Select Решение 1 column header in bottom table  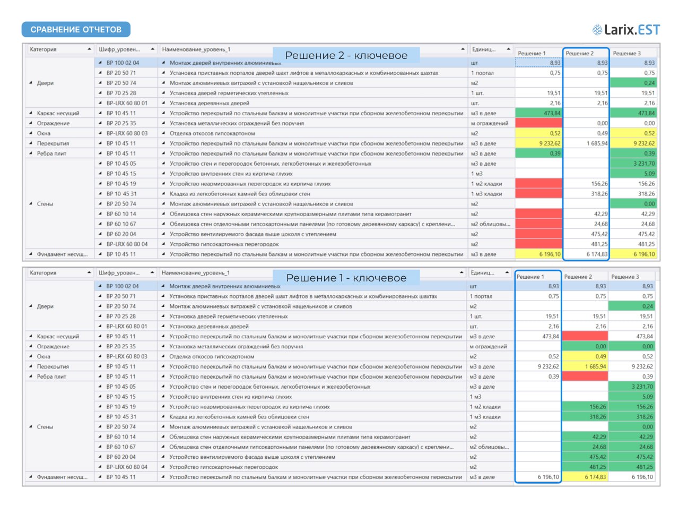pyautogui.click(x=537, y=277)
